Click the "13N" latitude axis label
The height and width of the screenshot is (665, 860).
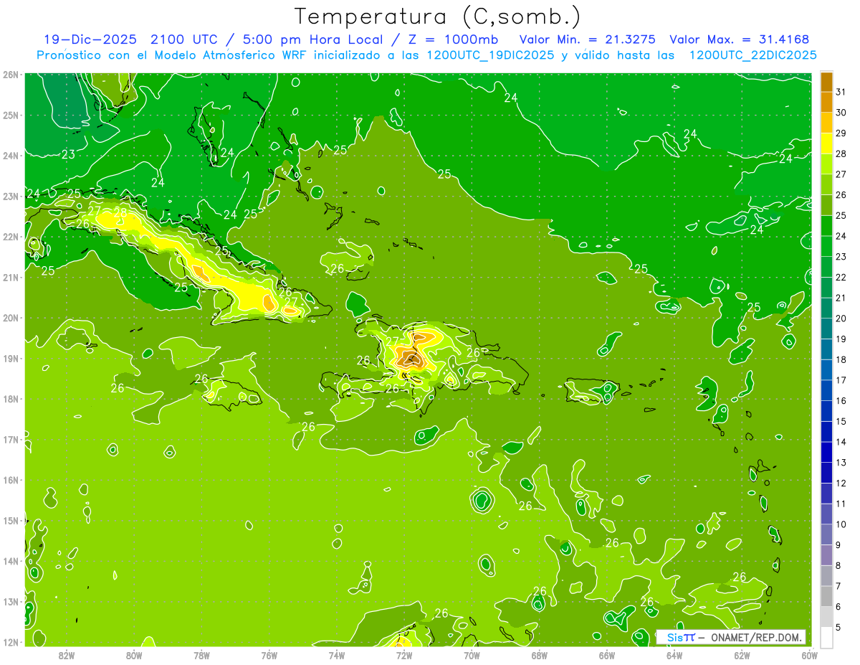click(11, 601)
